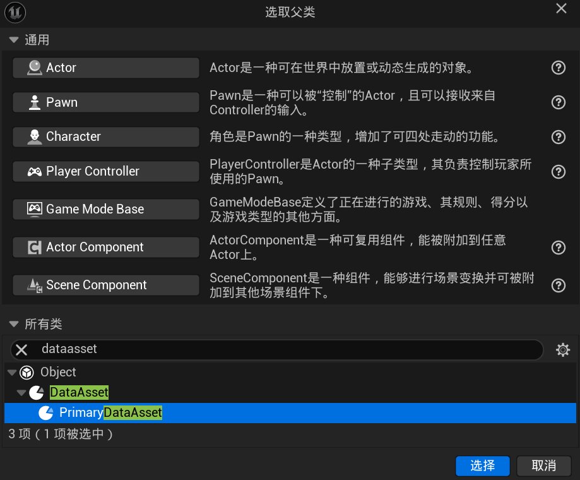Choose Actor as parent class

(105, 68)
